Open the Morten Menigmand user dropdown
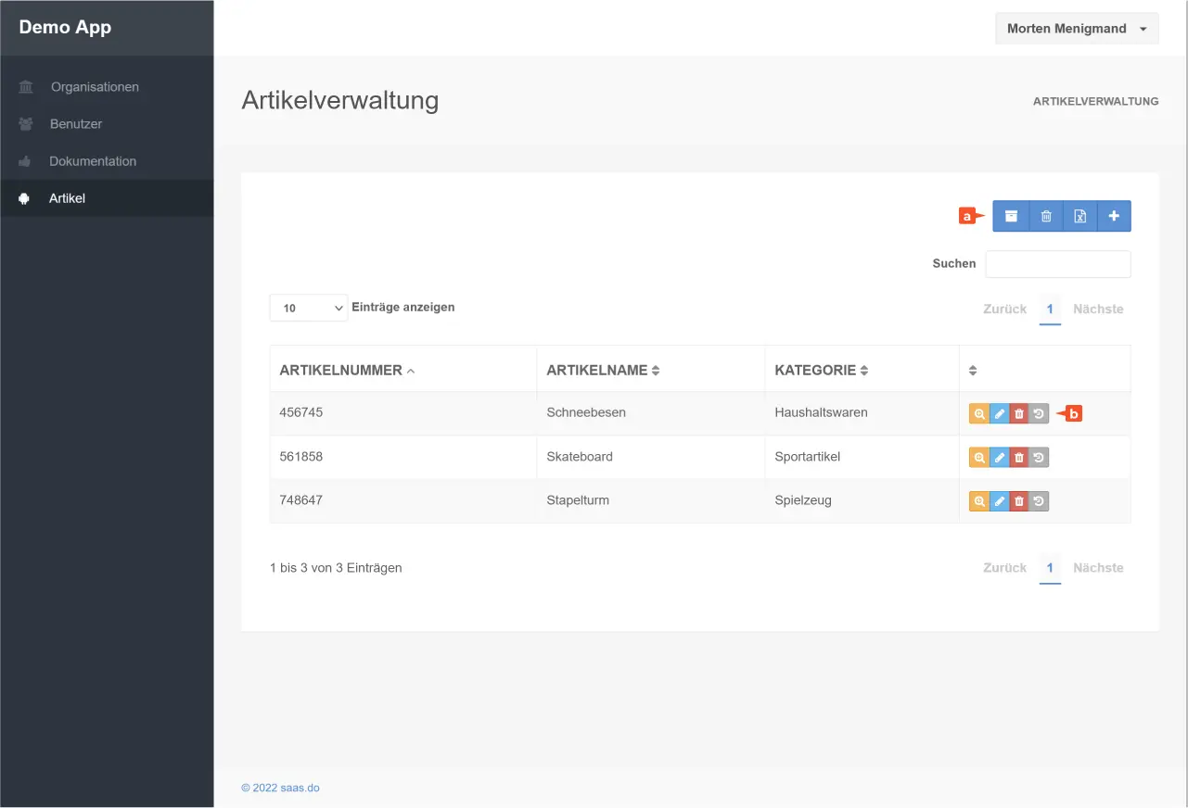 click(1076, 29)
